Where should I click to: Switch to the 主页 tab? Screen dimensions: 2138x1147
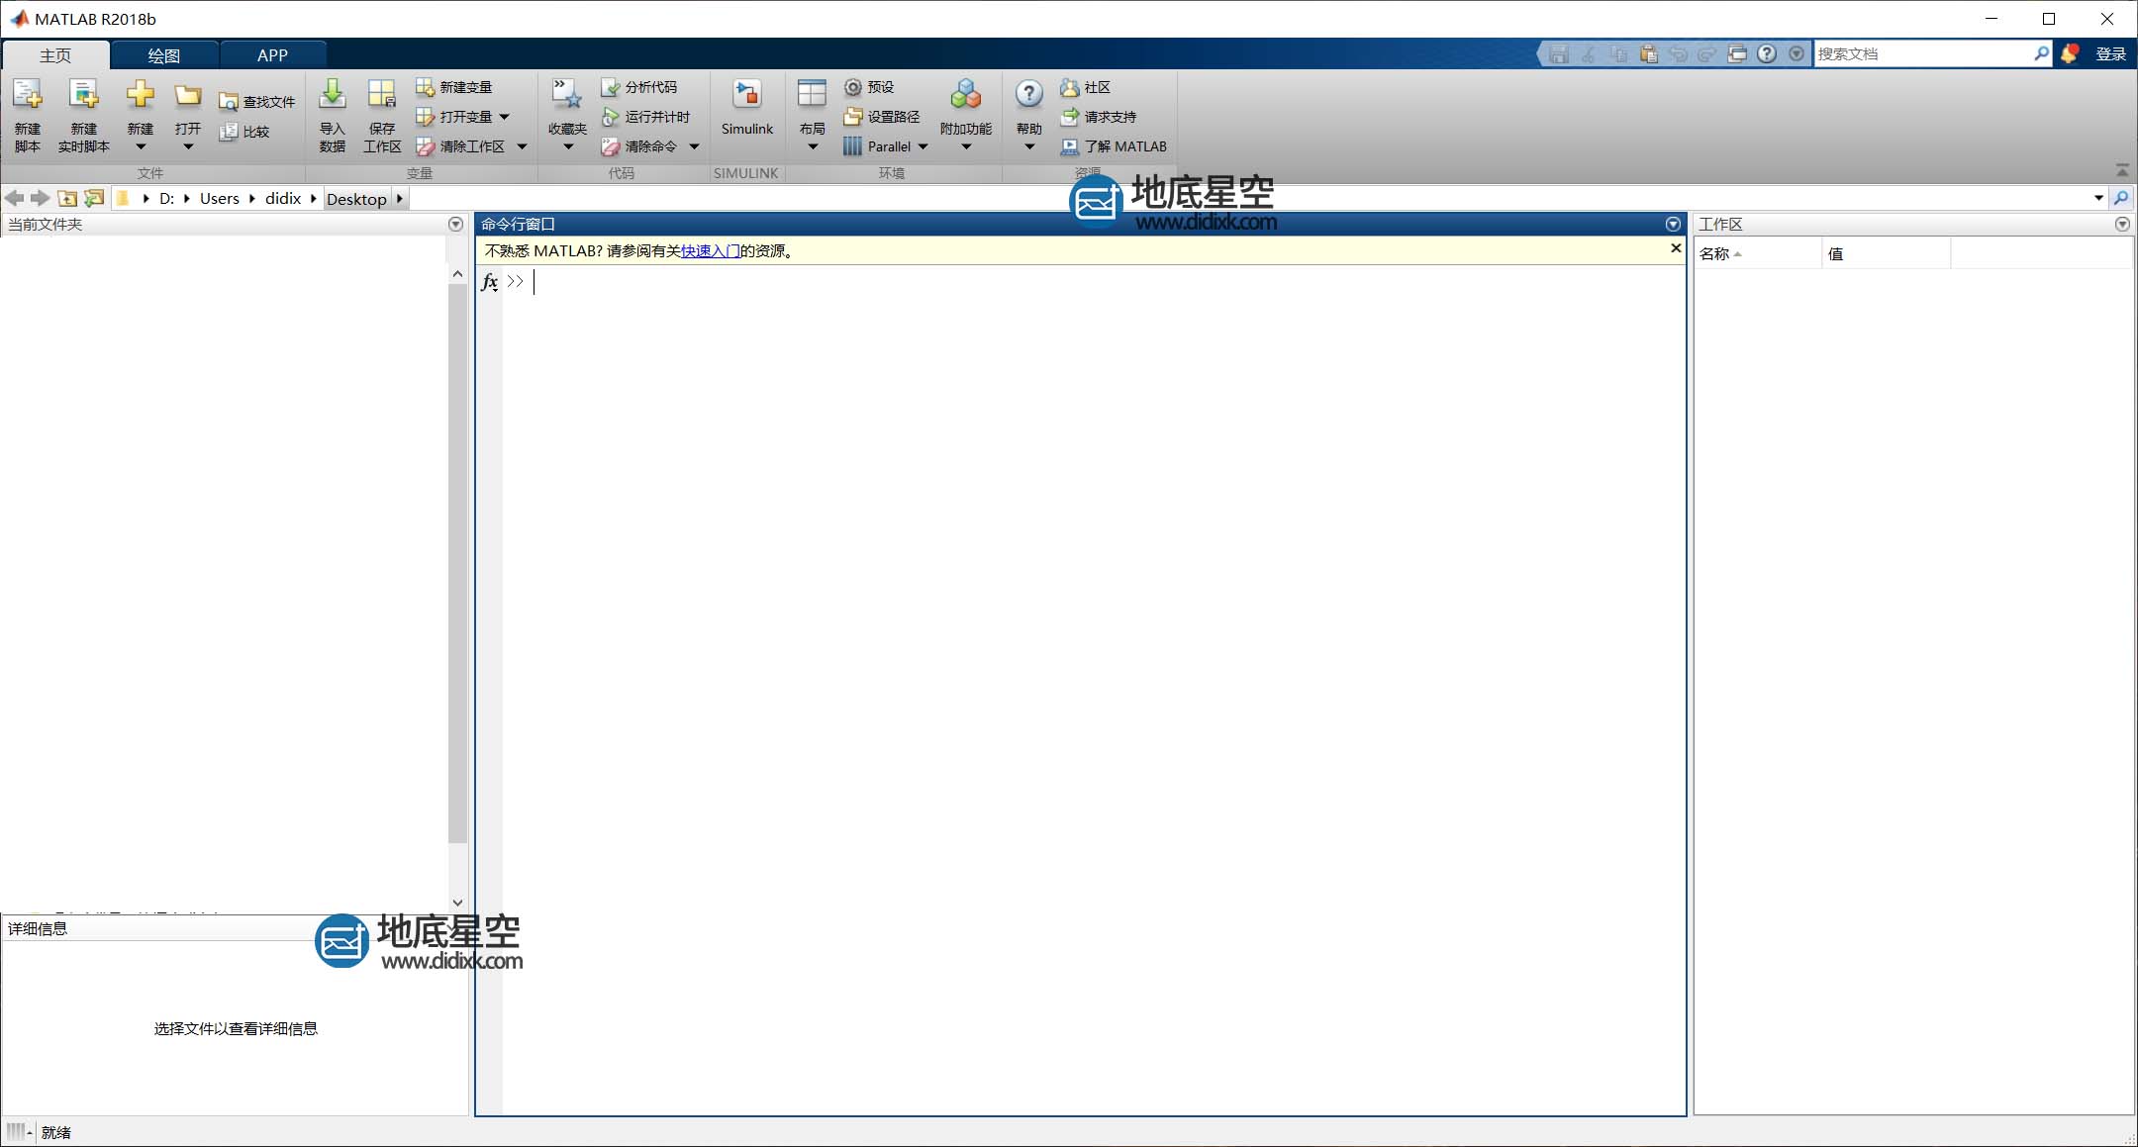[x=55, y=55]
